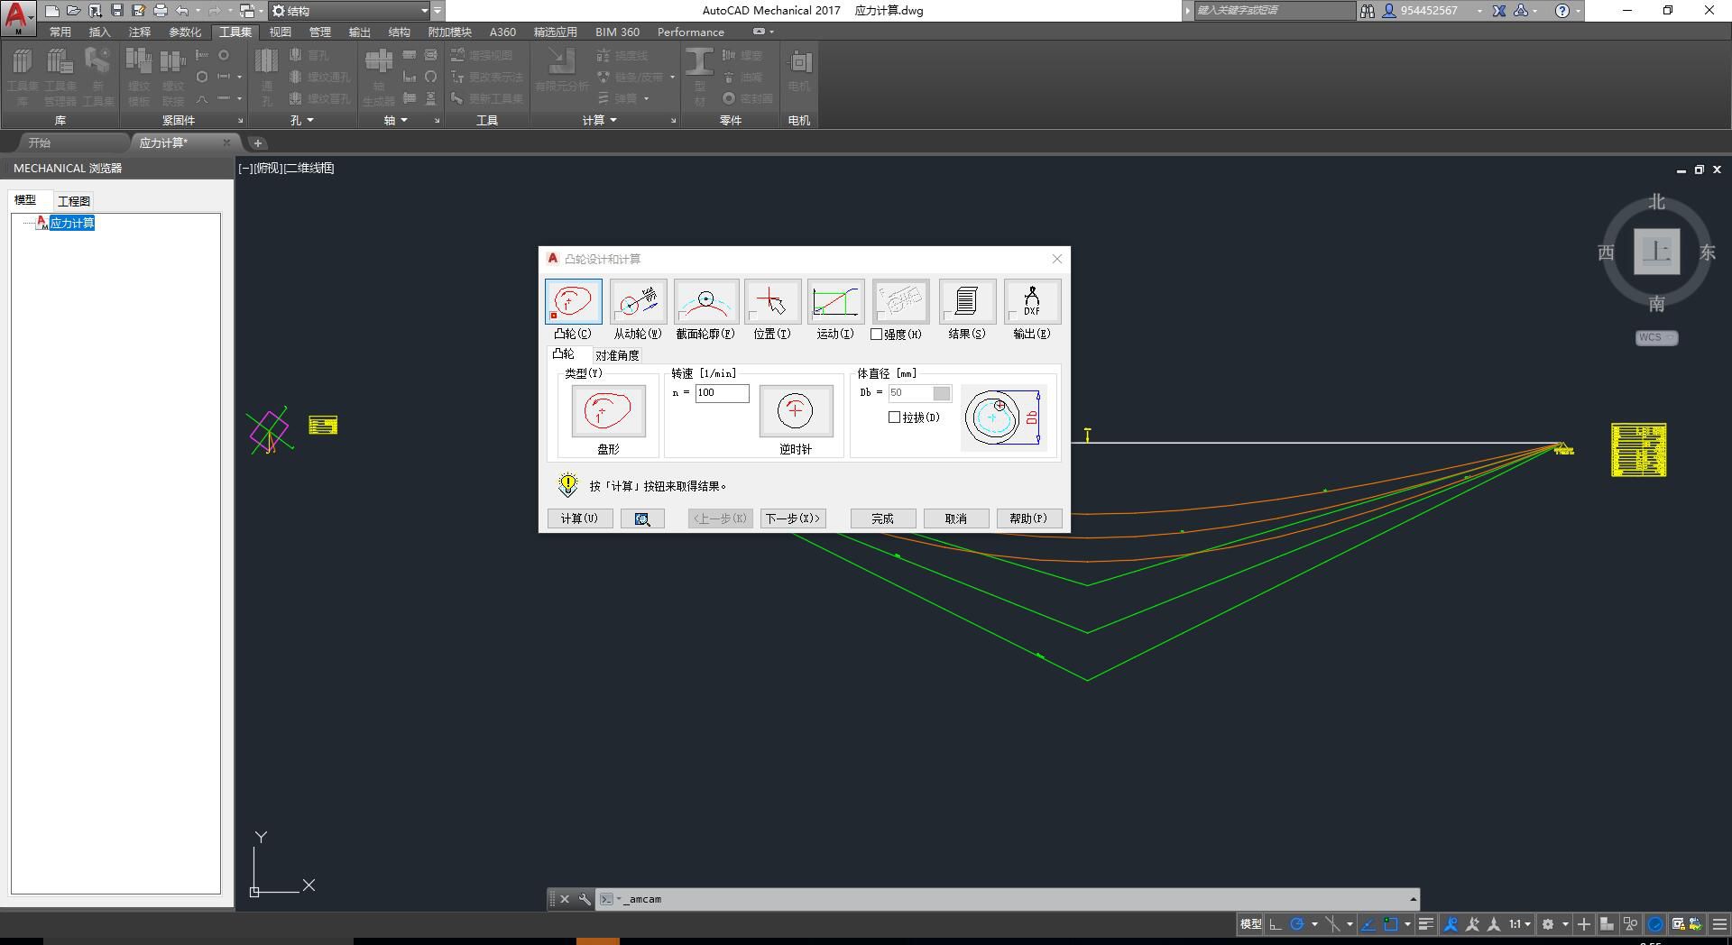The width and height of the screenshot is (1732, 945).
Task: Switch to the 对准角度 tab
Action: [617, 355]
